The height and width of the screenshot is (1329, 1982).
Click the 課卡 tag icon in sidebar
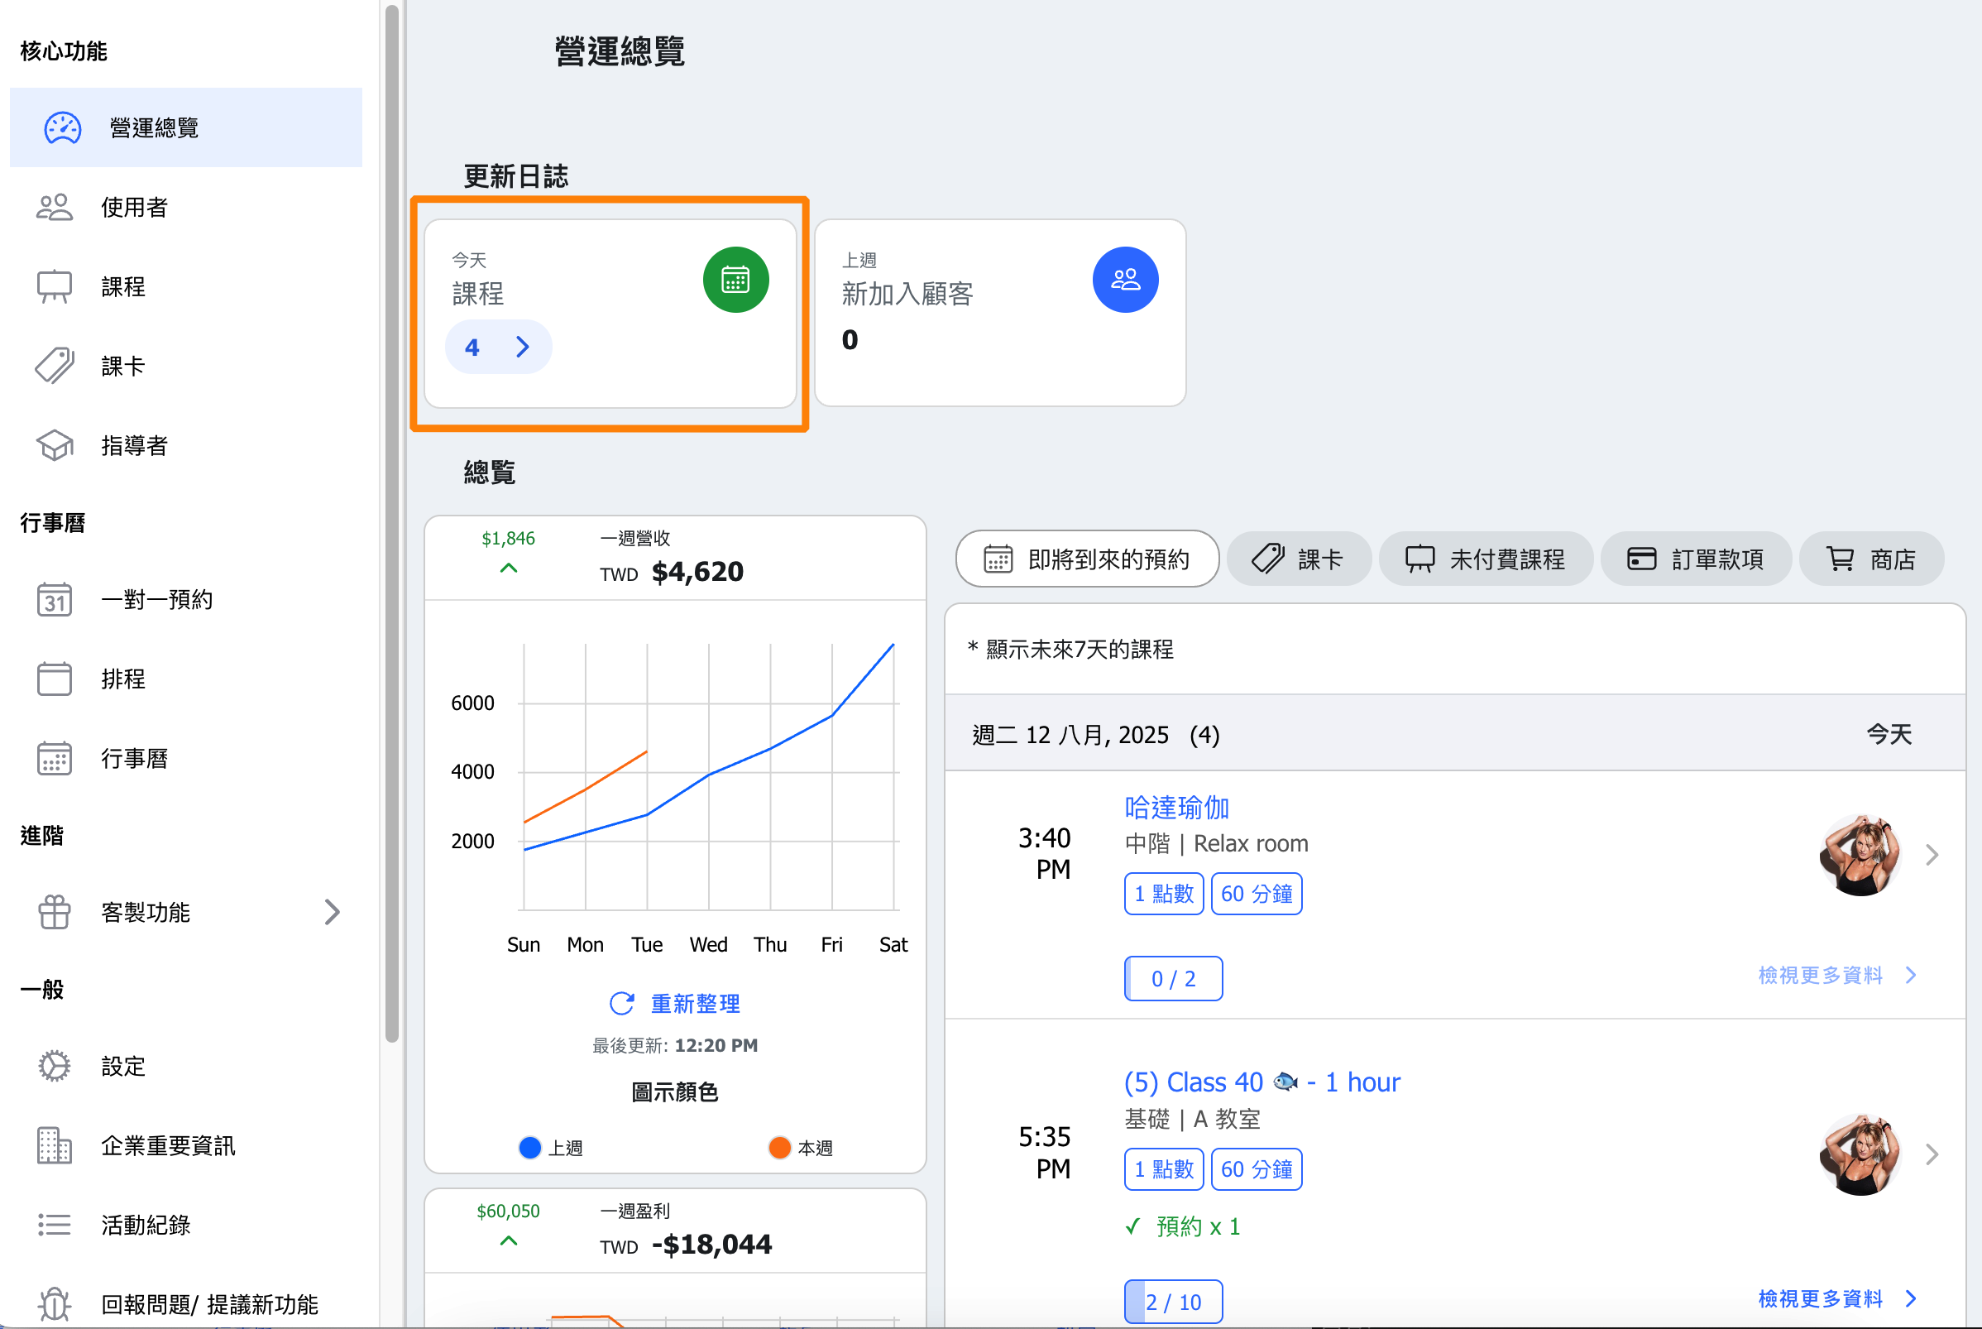pyautogui.click(x=55, y=366)
